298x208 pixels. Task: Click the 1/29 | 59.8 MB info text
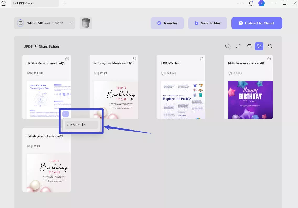[35, 73]
